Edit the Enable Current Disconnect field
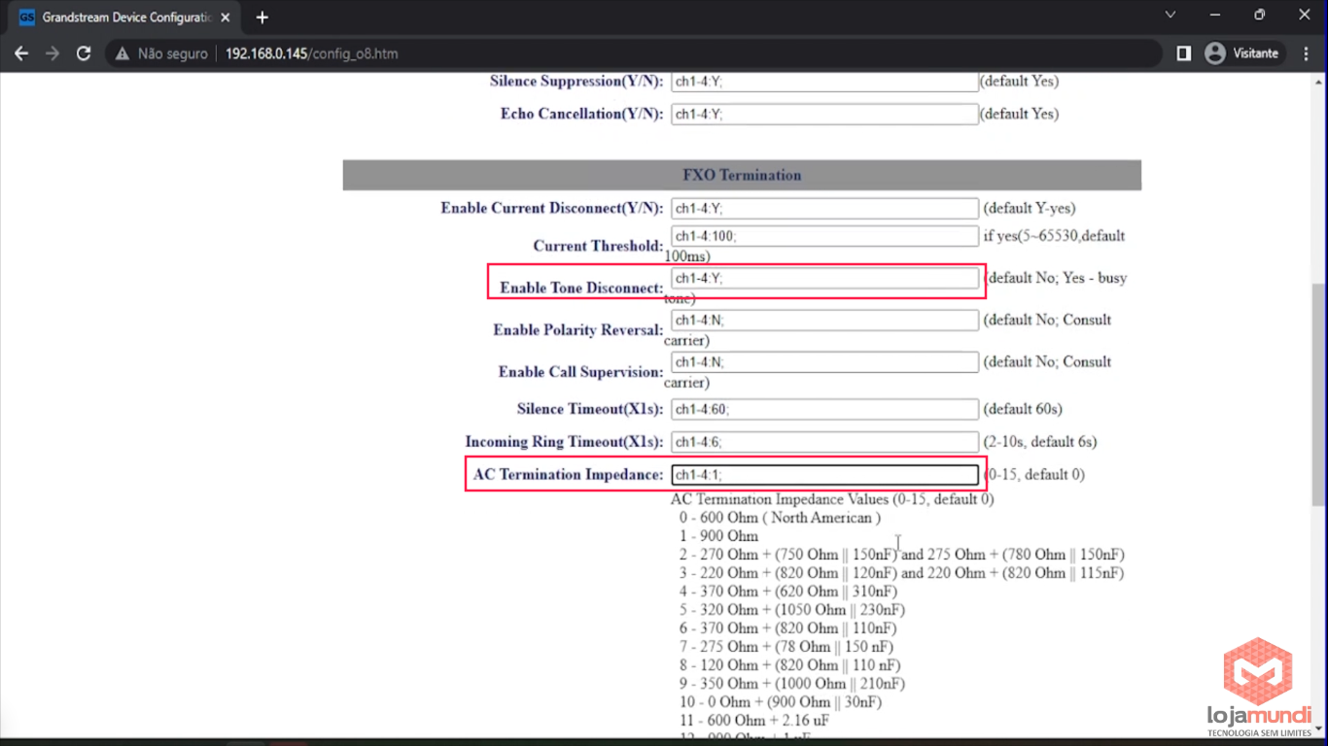This screenshot has height=746, width=1328. click(x=824, y=209)
